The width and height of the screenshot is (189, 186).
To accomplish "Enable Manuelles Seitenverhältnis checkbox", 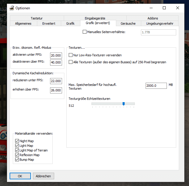I will pos(85,32).
